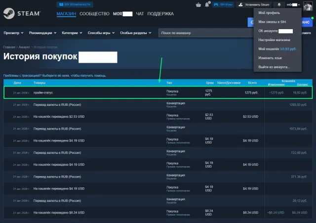Expand the Рекомендации dropdown
The image size is (316, 223).
click(43, 33)
